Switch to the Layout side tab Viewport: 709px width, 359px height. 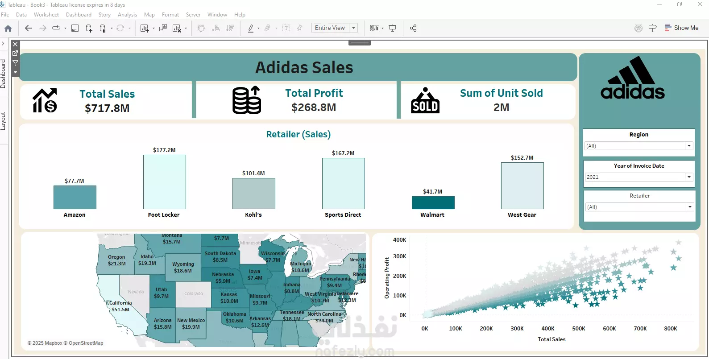click(3, 121)
